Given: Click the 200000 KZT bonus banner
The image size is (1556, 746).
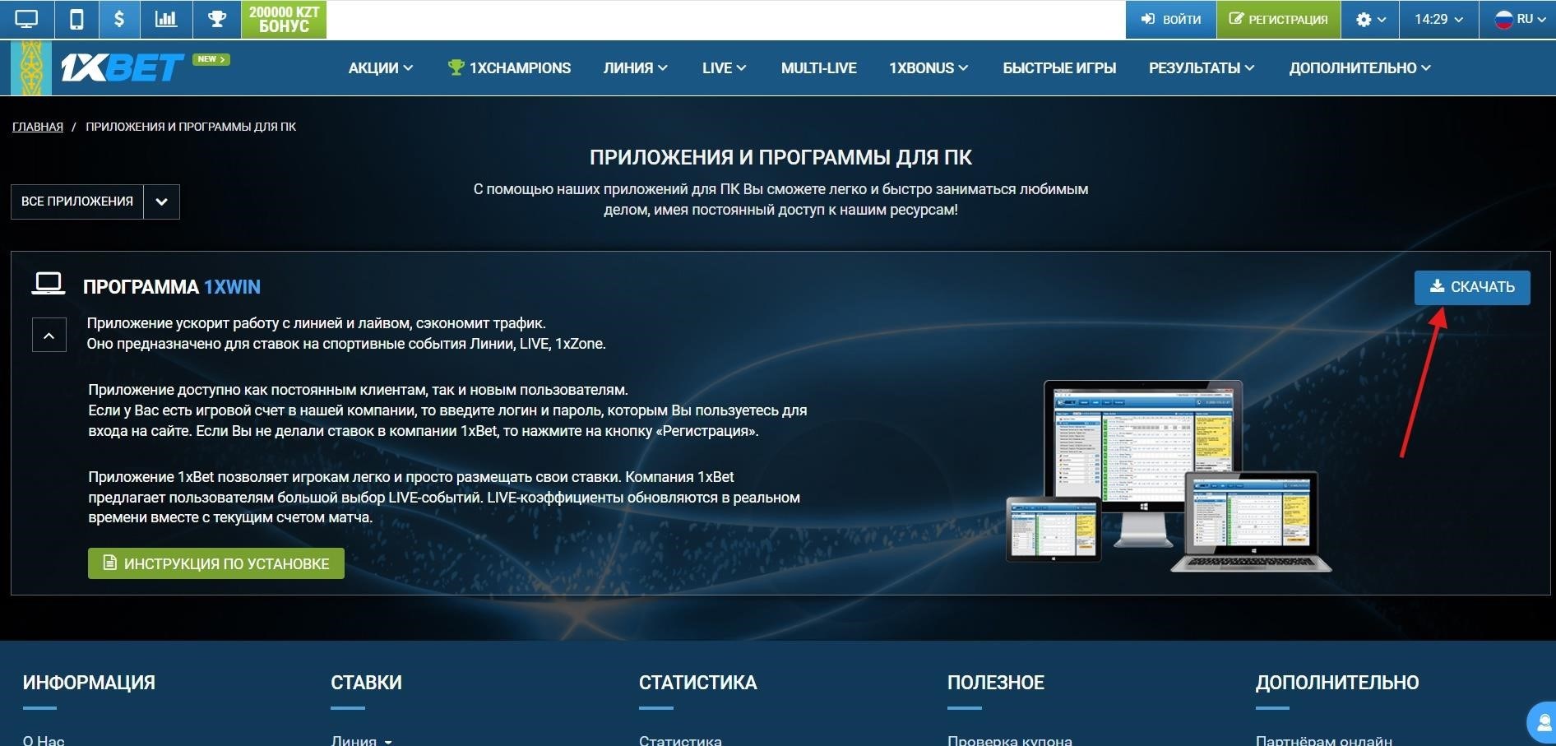Looking at the screenshot, I should click(284, 19).
